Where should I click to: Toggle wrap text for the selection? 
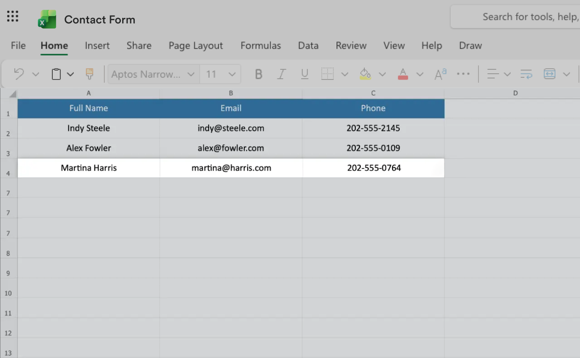[x=525, y=74]
